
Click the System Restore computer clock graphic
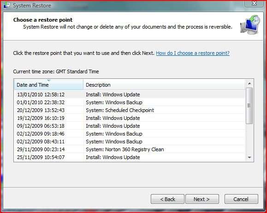tap(250, 24)
